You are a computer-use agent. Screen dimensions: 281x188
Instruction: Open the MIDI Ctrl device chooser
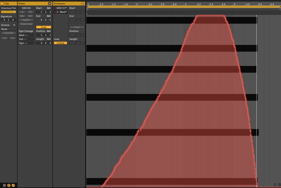click(61, 8)
